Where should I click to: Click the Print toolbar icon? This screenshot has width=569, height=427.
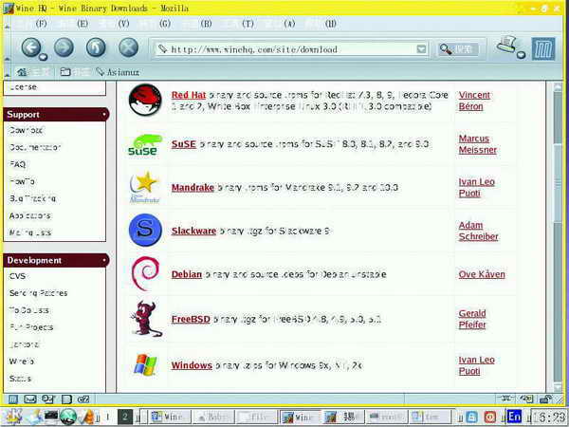pyautogui.click(x=509, y=46)
